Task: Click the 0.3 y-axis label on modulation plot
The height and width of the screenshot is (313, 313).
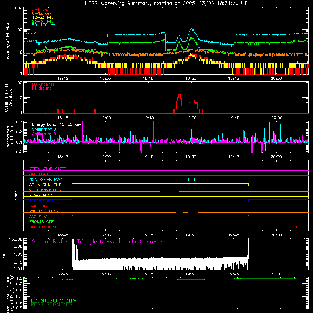Action: 19,122
